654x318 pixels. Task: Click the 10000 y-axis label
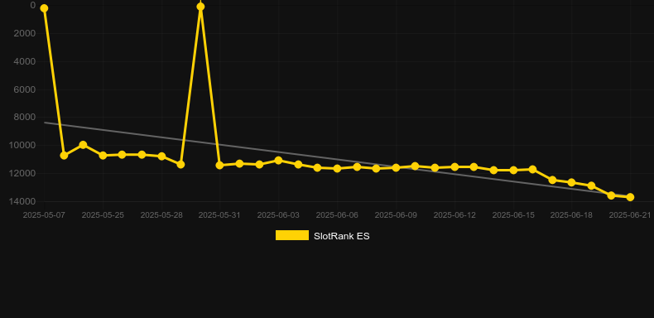pyautogui.click(x=22, y=145)
